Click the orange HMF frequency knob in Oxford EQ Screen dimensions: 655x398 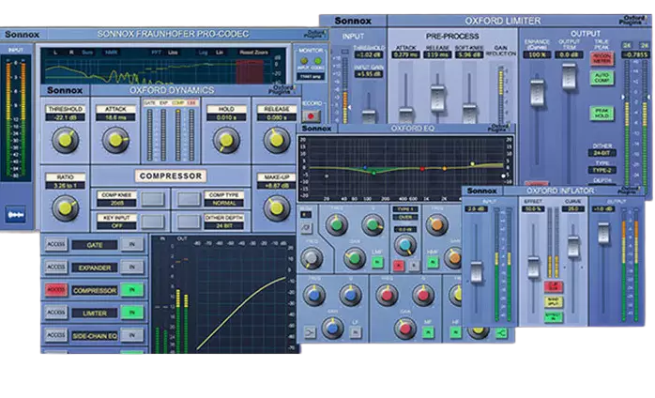436,225
